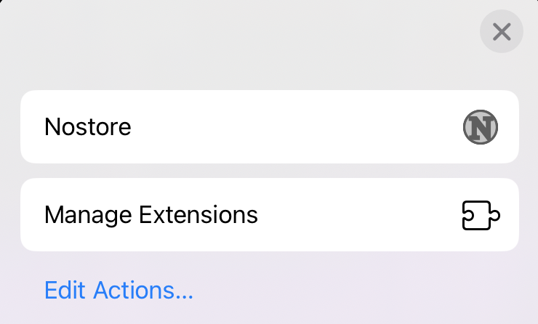Close the actions sheet with the X
The width and height of the screenshot is (538, 324).
pyautogui.click(x=502, y=31)
